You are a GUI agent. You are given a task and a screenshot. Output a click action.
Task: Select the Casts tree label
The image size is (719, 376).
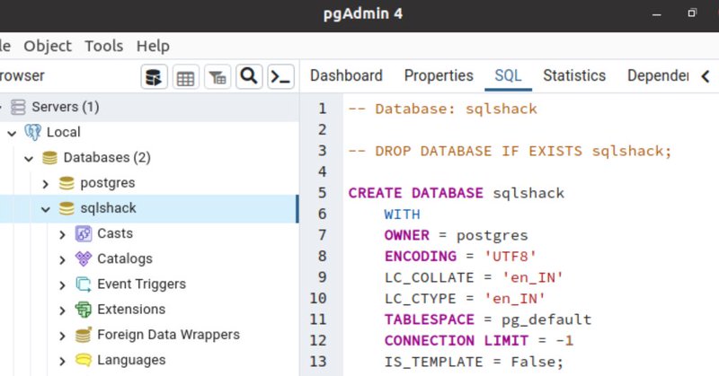(x=115, y=233)
